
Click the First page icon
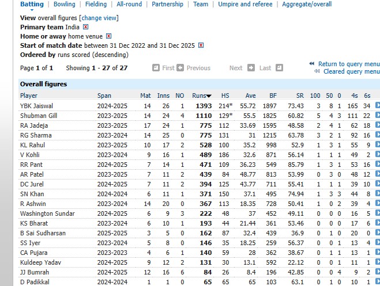(156, 68)
